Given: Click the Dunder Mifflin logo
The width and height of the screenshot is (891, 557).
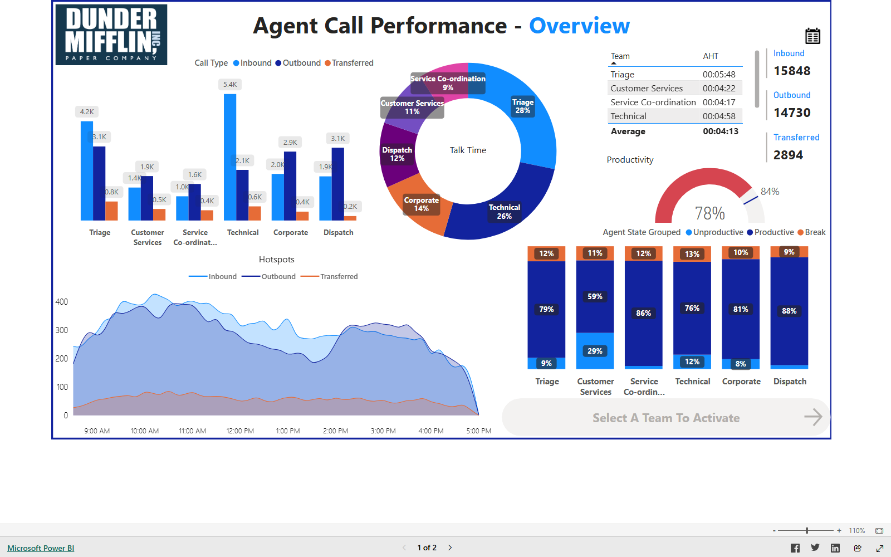Looking at the screenshot, I should (x=111, y=35).
